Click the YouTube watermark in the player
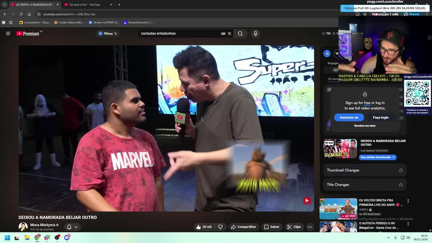This screenshot has width=432, height=243. [306, 201]
